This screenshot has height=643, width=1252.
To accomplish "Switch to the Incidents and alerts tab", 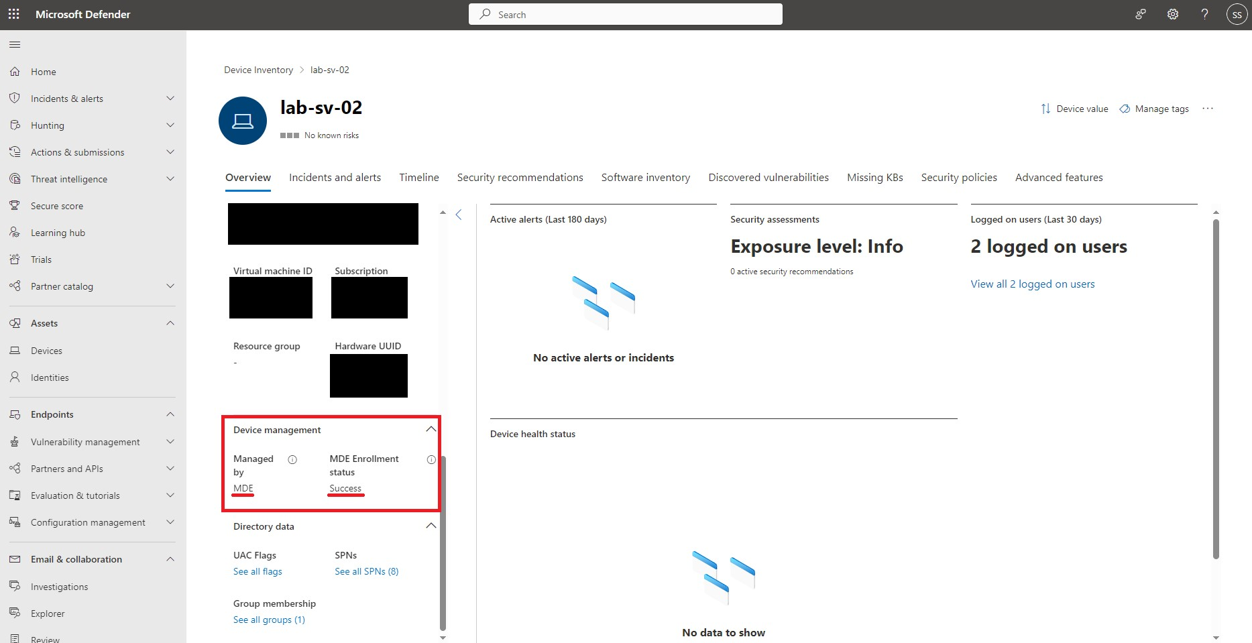I will tap(335, 178).
